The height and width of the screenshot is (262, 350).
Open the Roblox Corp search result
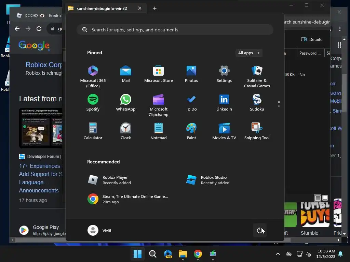point(44,65)
